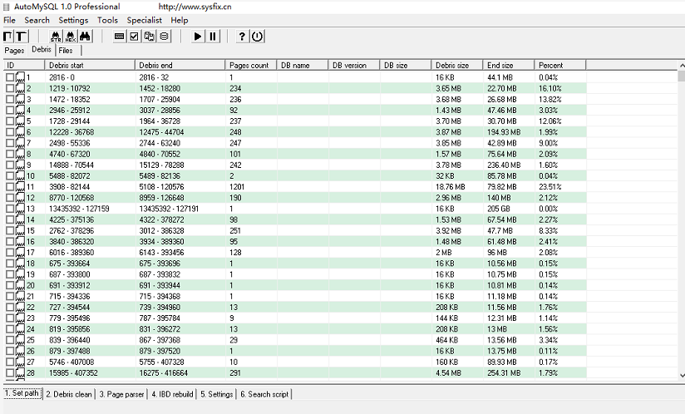Click the page icon on debris row 7
685x414 pixels.
coord(20,143)
